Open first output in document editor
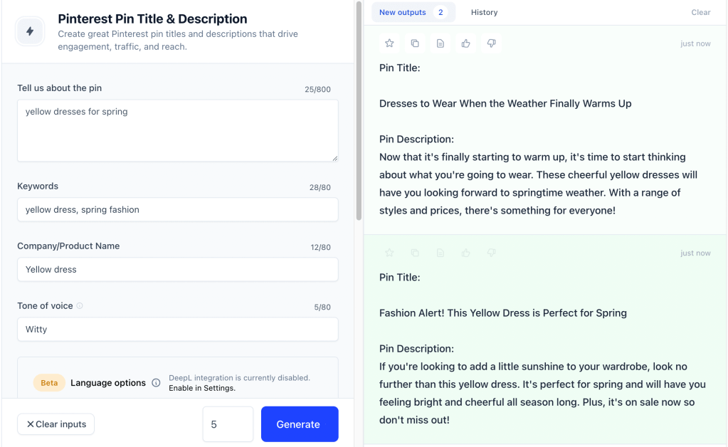Viewport: 728px width, 447px height. click(x=441, y=43)
